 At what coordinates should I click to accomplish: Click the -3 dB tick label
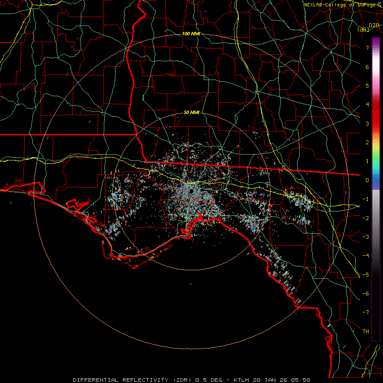pos(366,237)
